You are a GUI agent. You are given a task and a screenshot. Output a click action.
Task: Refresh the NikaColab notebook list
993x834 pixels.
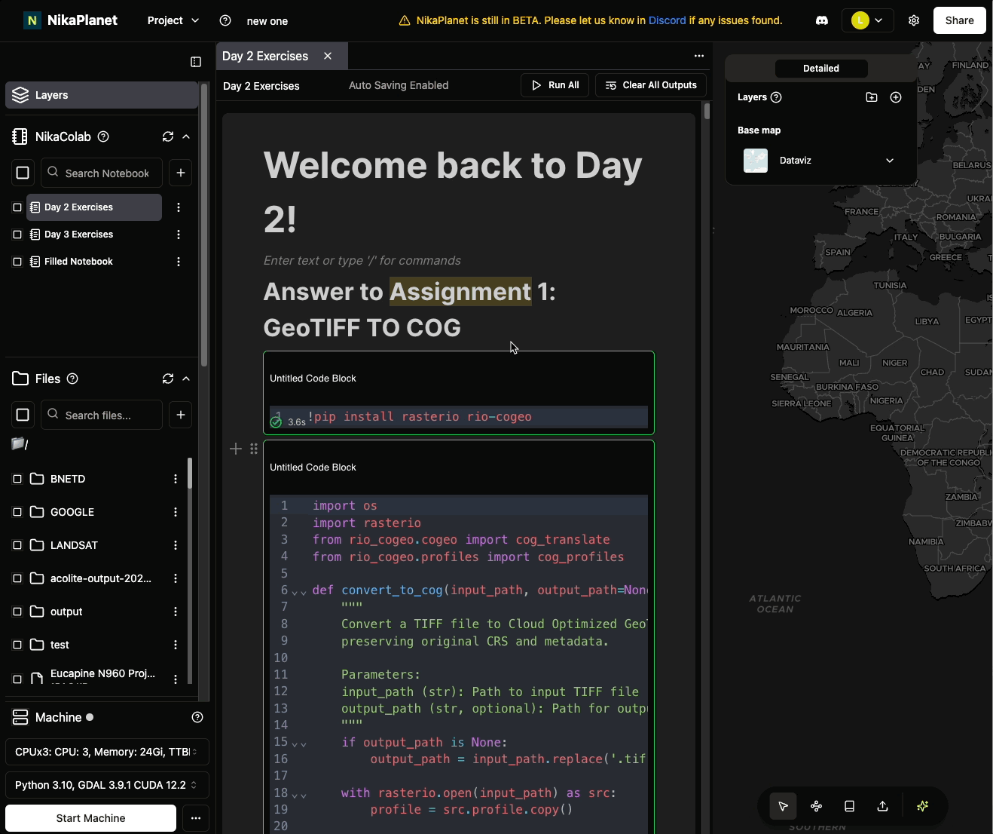click(168, 136)
